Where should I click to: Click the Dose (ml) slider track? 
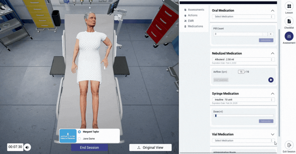243,116
